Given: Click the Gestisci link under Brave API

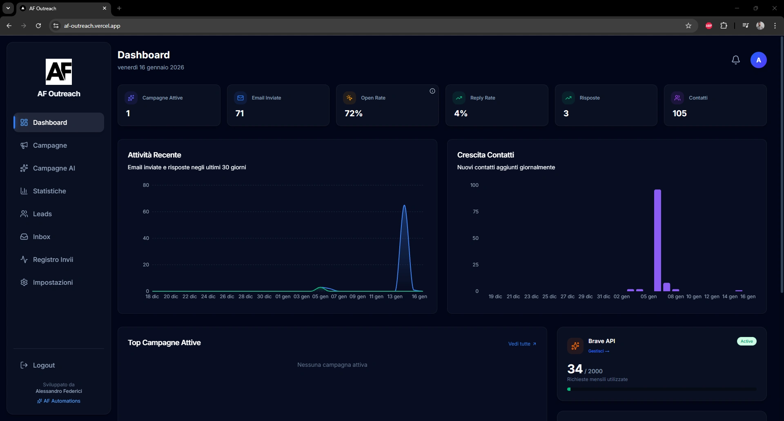Looking at the screenshot, I should (x=599, y=351).
